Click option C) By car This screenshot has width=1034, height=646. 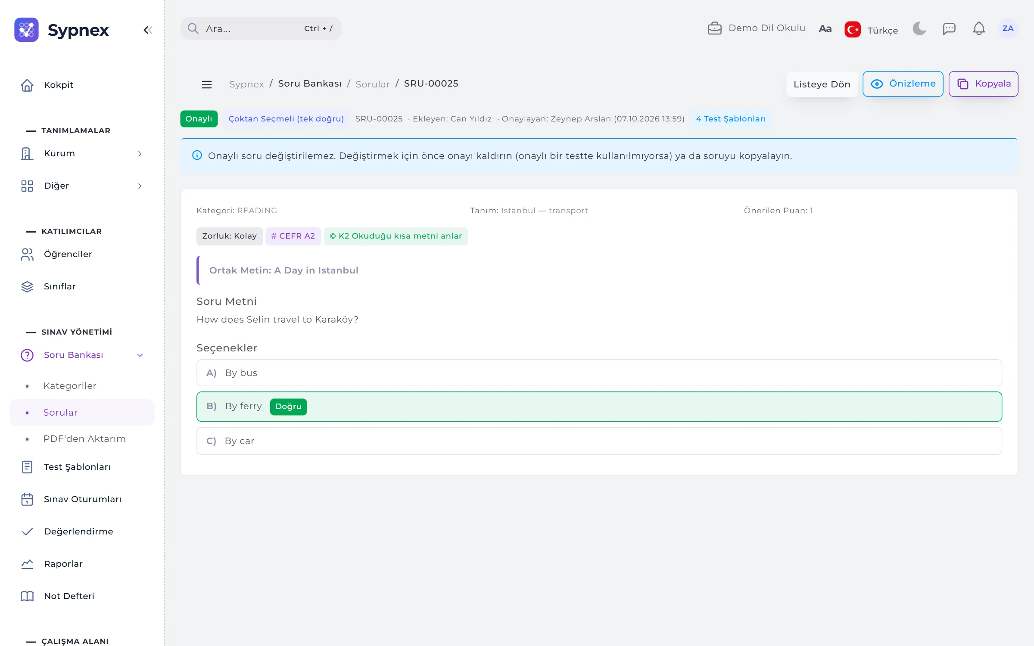point(599,441)
